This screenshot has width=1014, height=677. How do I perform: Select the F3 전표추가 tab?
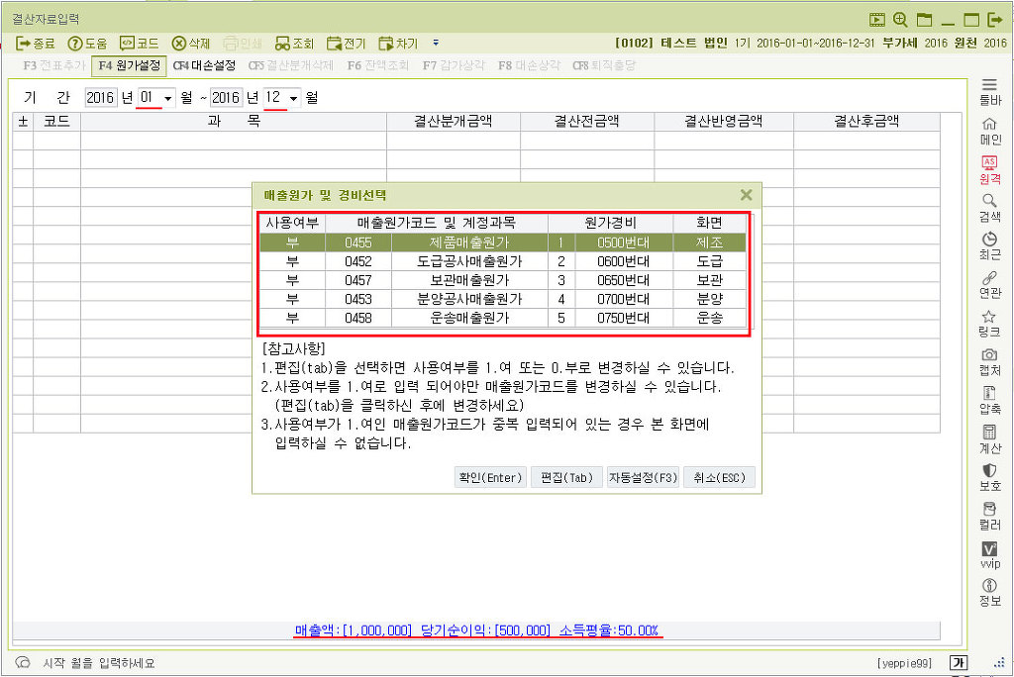click(x=53, y=65)
